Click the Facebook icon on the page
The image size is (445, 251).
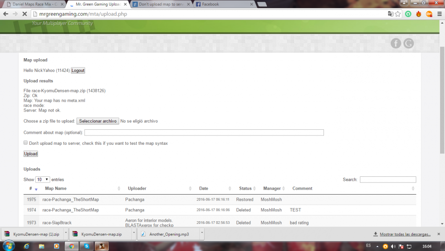pyautogui.click(x=396, y=43)
